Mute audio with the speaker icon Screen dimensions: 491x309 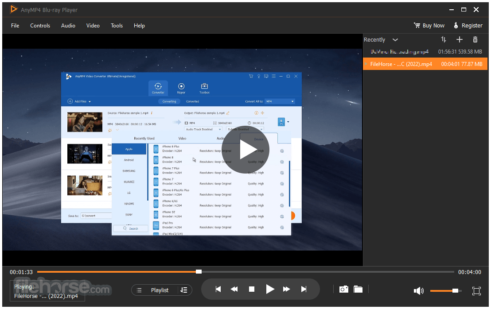pos(419,291)
